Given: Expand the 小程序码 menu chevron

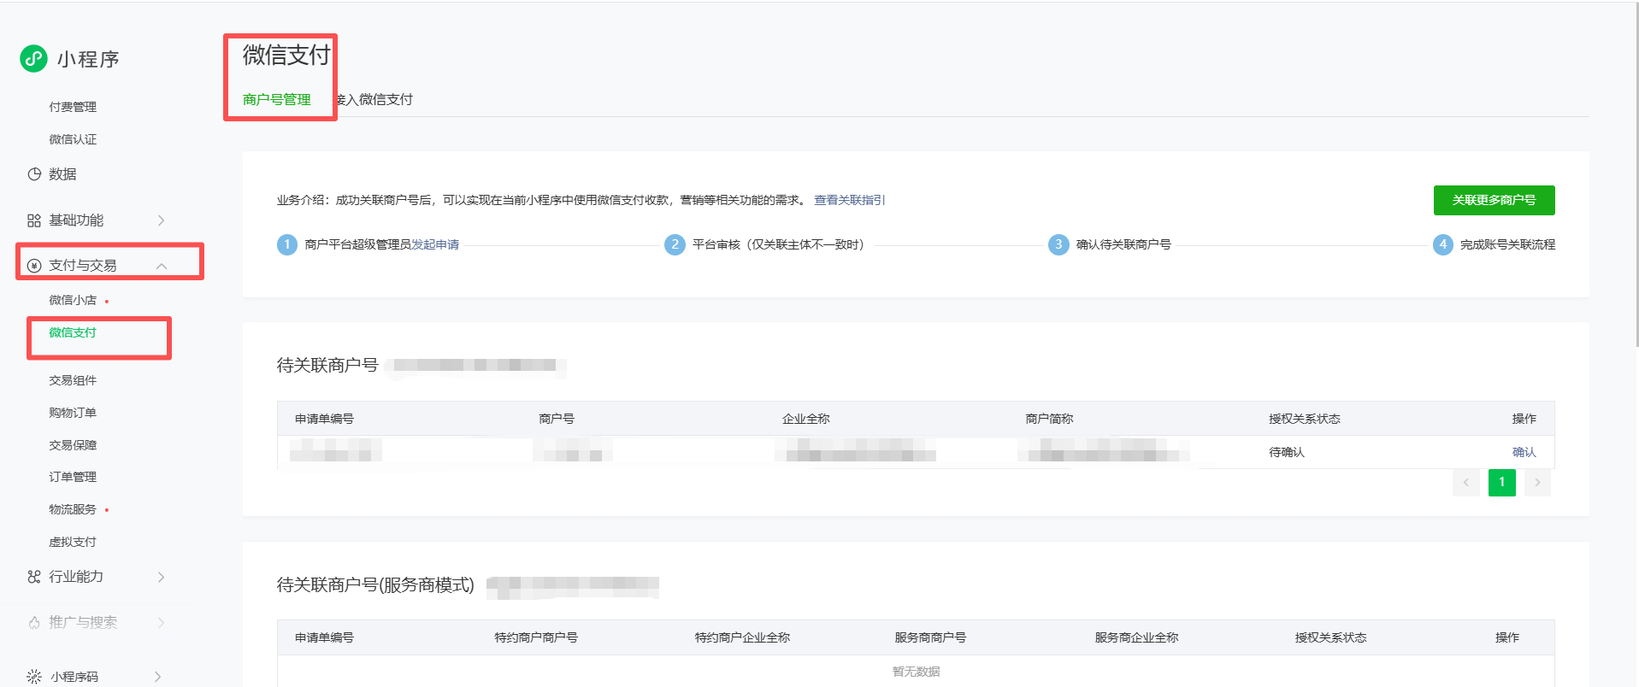Looking at the screenshot, I should (x=157, y=677).
